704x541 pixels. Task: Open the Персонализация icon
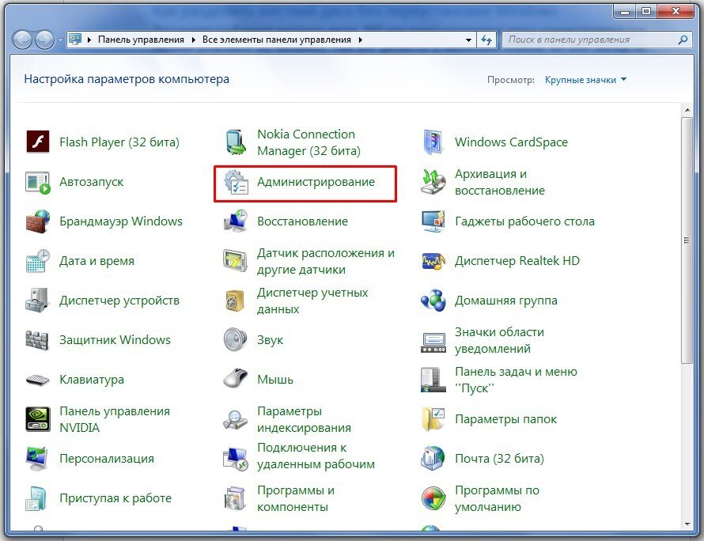click(38, 459)
